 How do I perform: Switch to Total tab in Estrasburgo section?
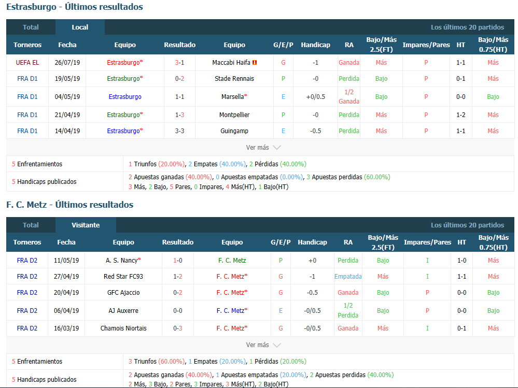click(31, 27)
